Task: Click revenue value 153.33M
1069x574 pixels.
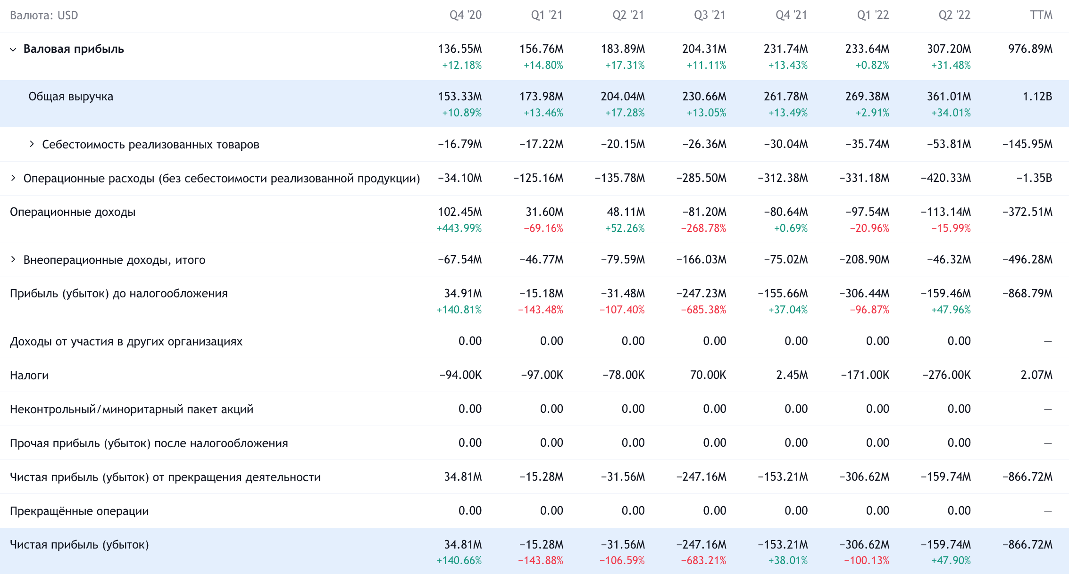Action: (460, 97)
